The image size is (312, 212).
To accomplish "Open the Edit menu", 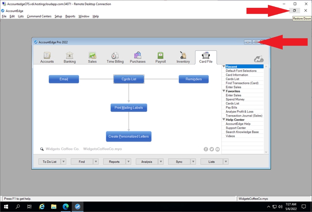I will click(12, 16).
